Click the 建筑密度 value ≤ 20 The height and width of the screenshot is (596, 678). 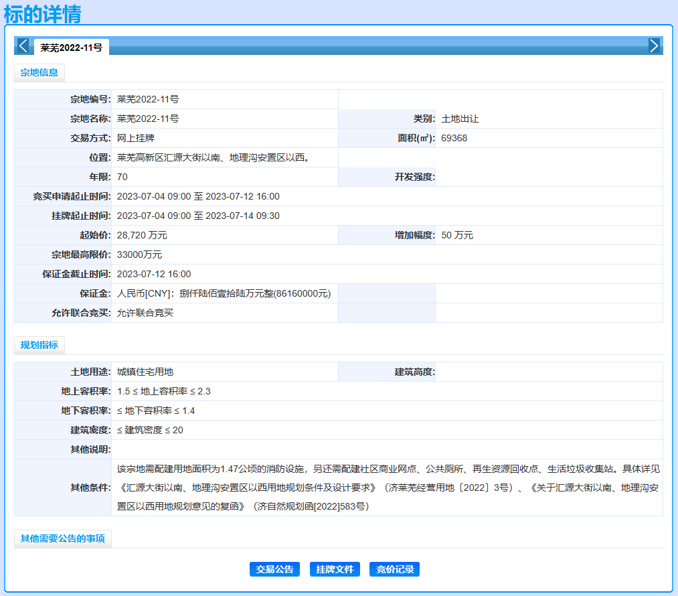[x=150, y=431]
